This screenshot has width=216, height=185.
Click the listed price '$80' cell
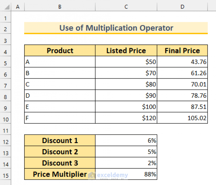point(126,84)
